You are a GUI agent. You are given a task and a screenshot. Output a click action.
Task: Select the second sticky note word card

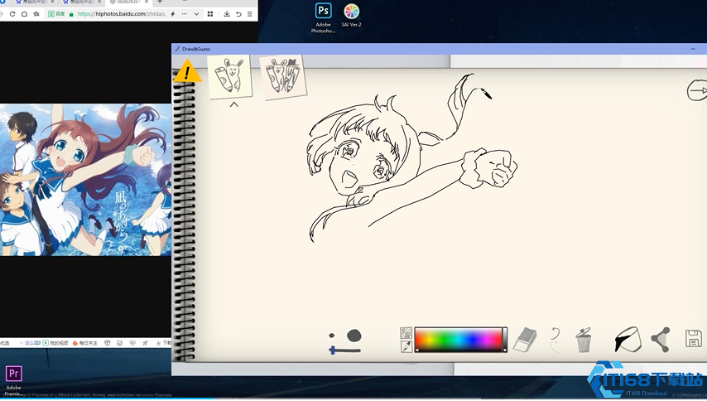(x=282, y=77)
